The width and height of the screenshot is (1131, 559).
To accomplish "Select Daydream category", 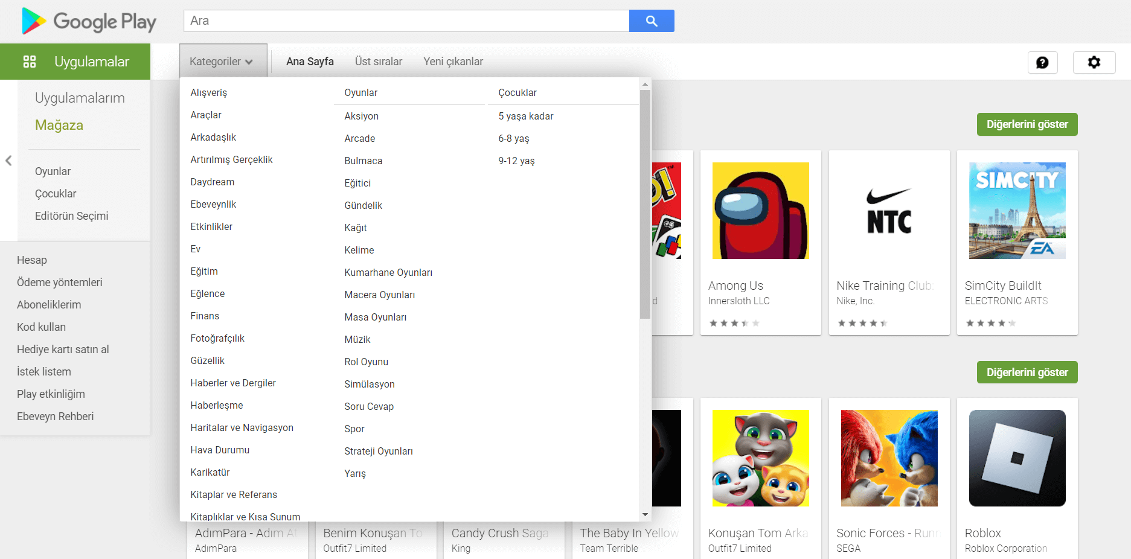I will coord(212,182).
